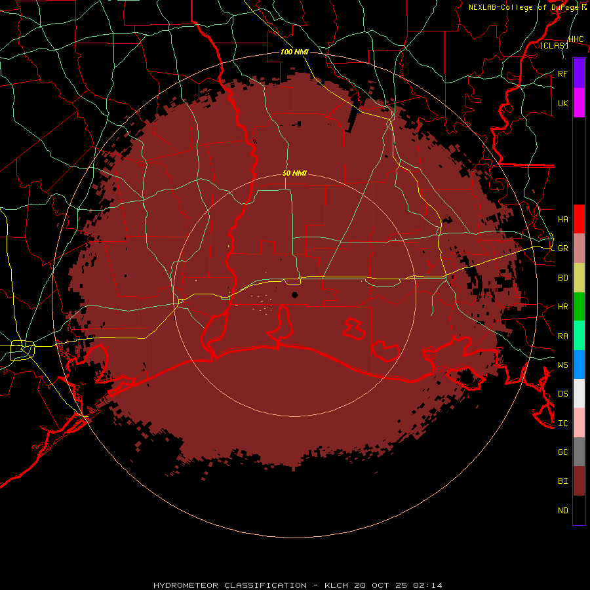Click the "KLCH" radar site identifier

[336, 585]
